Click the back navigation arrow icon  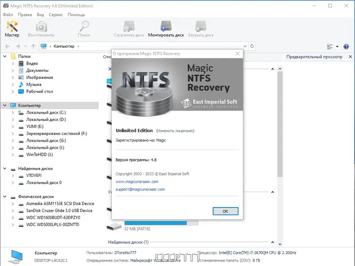coord(7,46)
